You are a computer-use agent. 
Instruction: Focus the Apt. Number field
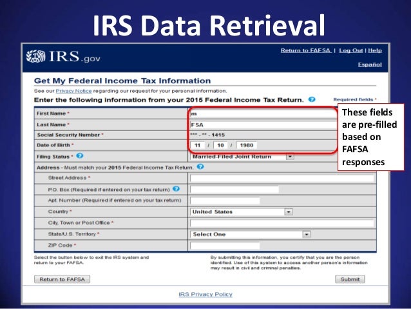[x=225, y=201]
